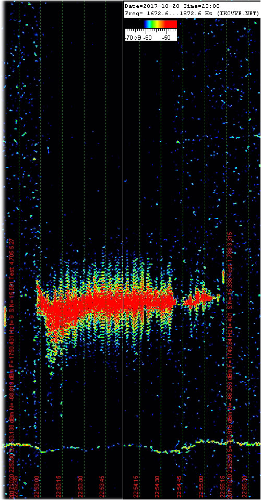
Task: Select the 22:54:45 time label
Action: coord(180,486)
